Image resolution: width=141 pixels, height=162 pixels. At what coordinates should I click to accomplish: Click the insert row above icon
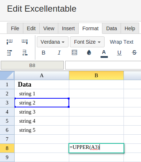(9, 53)
